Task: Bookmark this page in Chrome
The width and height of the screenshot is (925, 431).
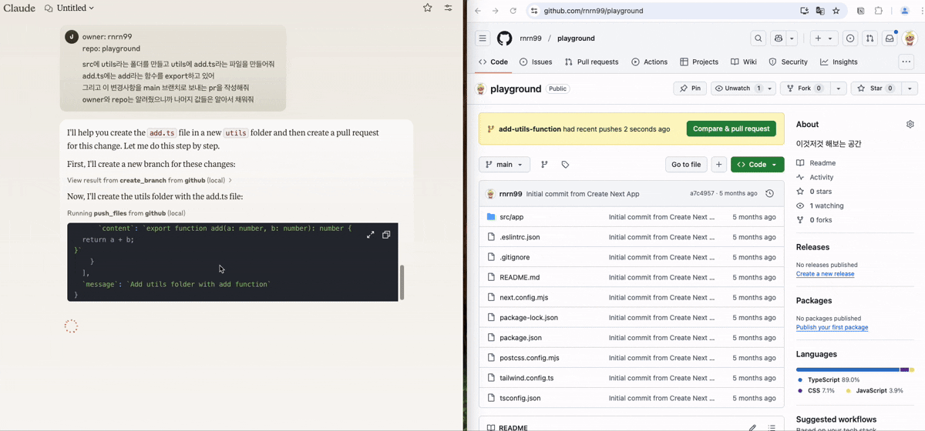Action: pyautogui.click(x=836, y=11)
